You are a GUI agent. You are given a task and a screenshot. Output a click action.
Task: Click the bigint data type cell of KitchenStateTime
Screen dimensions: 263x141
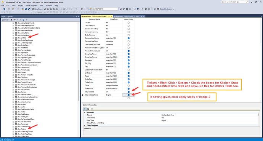(114, 95)
